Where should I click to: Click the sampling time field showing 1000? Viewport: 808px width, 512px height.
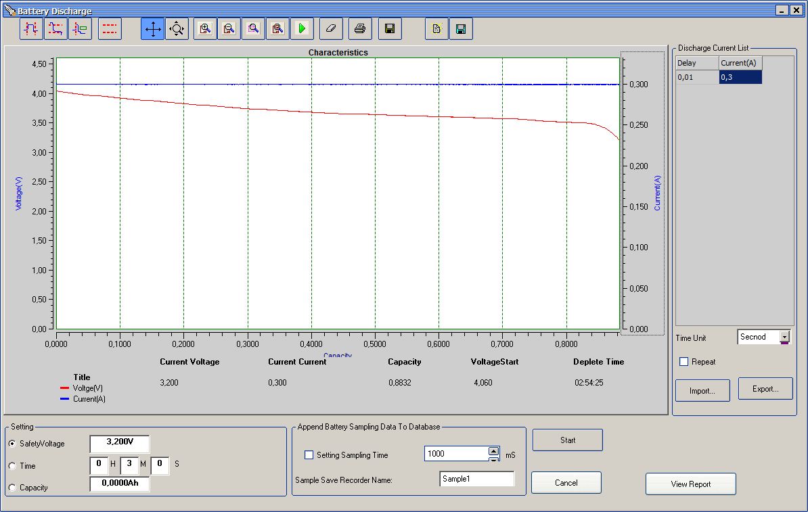(456, 454)
